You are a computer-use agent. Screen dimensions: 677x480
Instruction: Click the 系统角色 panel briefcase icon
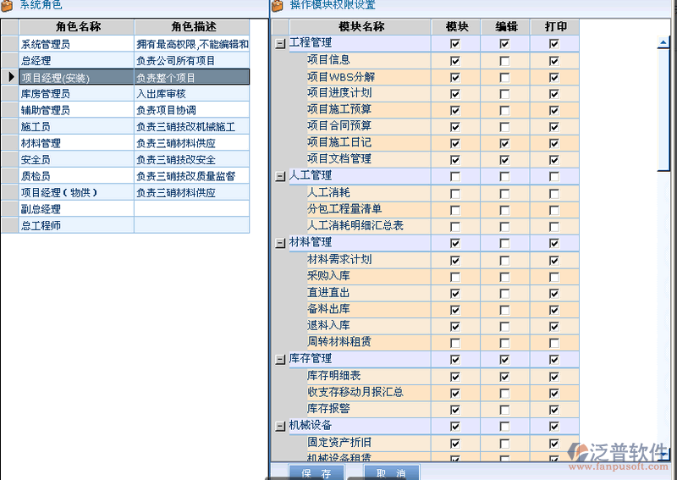coord(7,5)
